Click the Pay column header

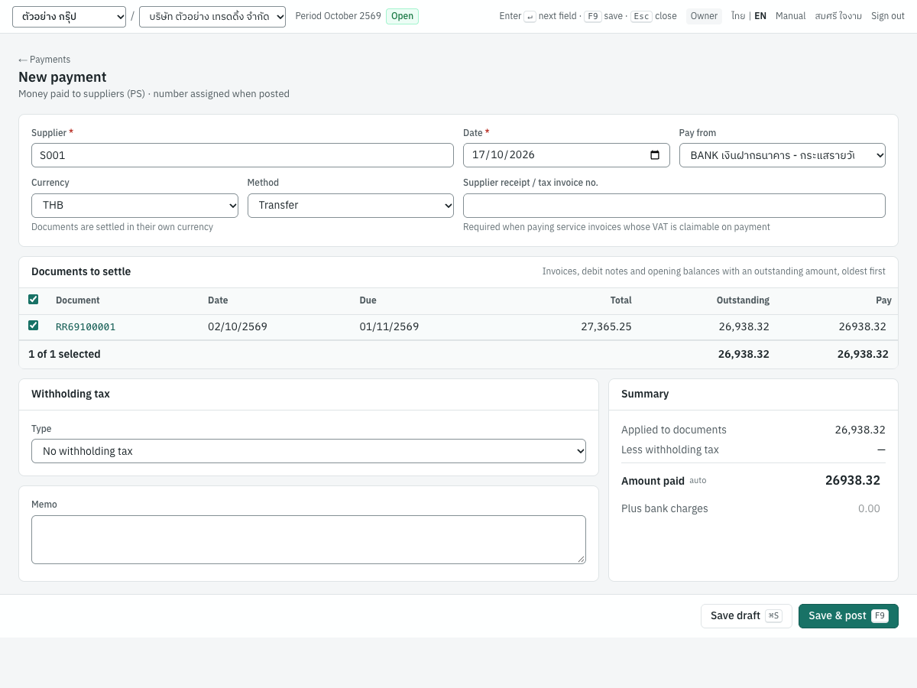(x=883, y=300)
